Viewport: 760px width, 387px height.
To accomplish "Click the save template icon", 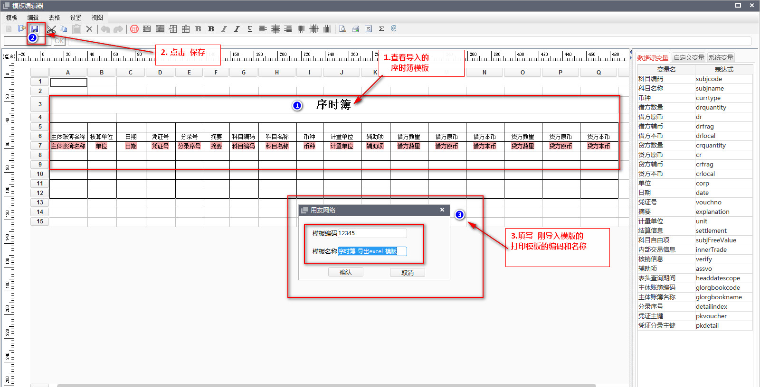I will click(x=35, y=29).
